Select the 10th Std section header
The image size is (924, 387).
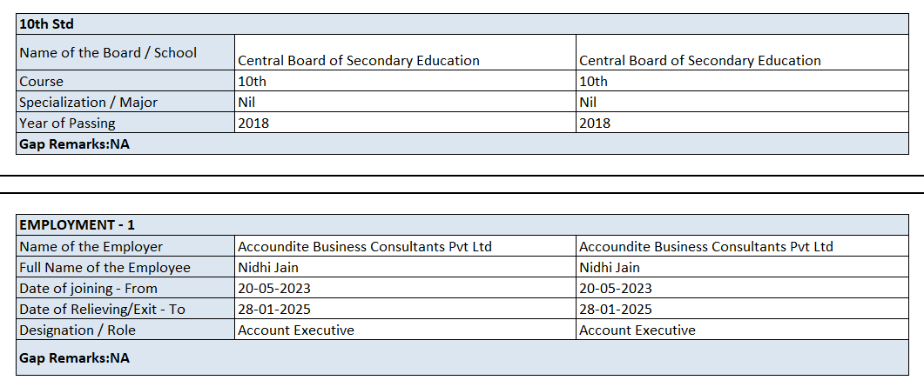pyautogui.click(x=48, y=24)
